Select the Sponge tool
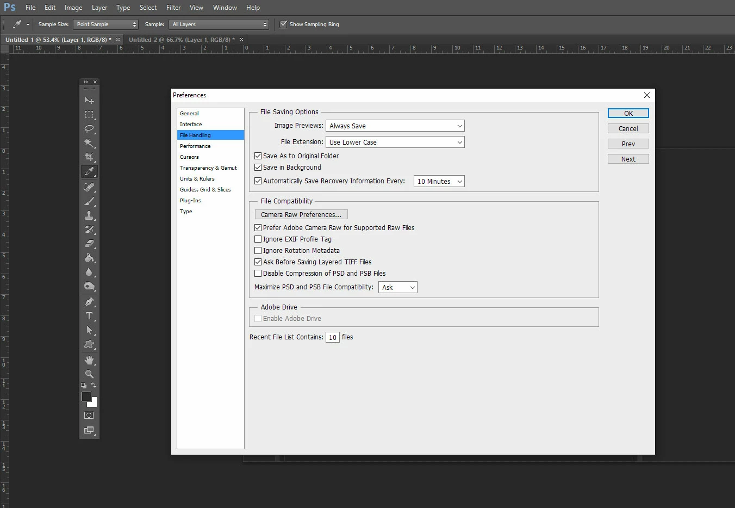Screen dimensions: 735x508 point(89,286)
